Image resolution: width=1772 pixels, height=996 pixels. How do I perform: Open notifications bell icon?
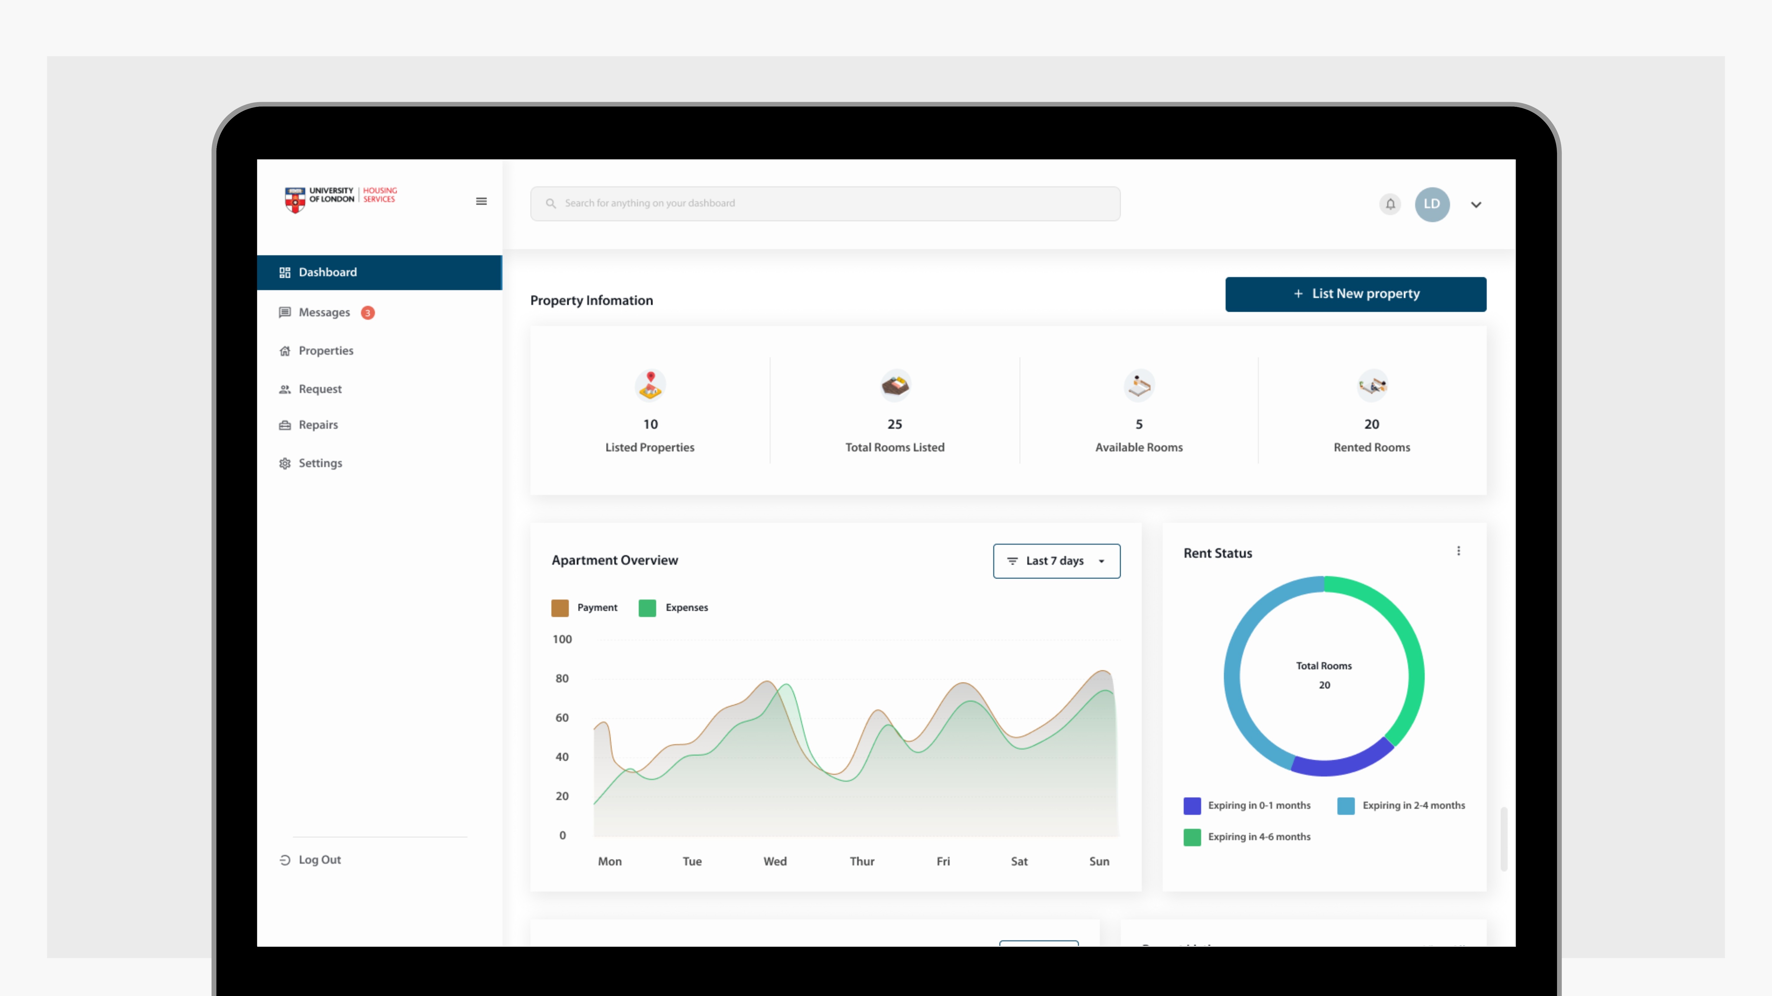[x=1390, y=204]
